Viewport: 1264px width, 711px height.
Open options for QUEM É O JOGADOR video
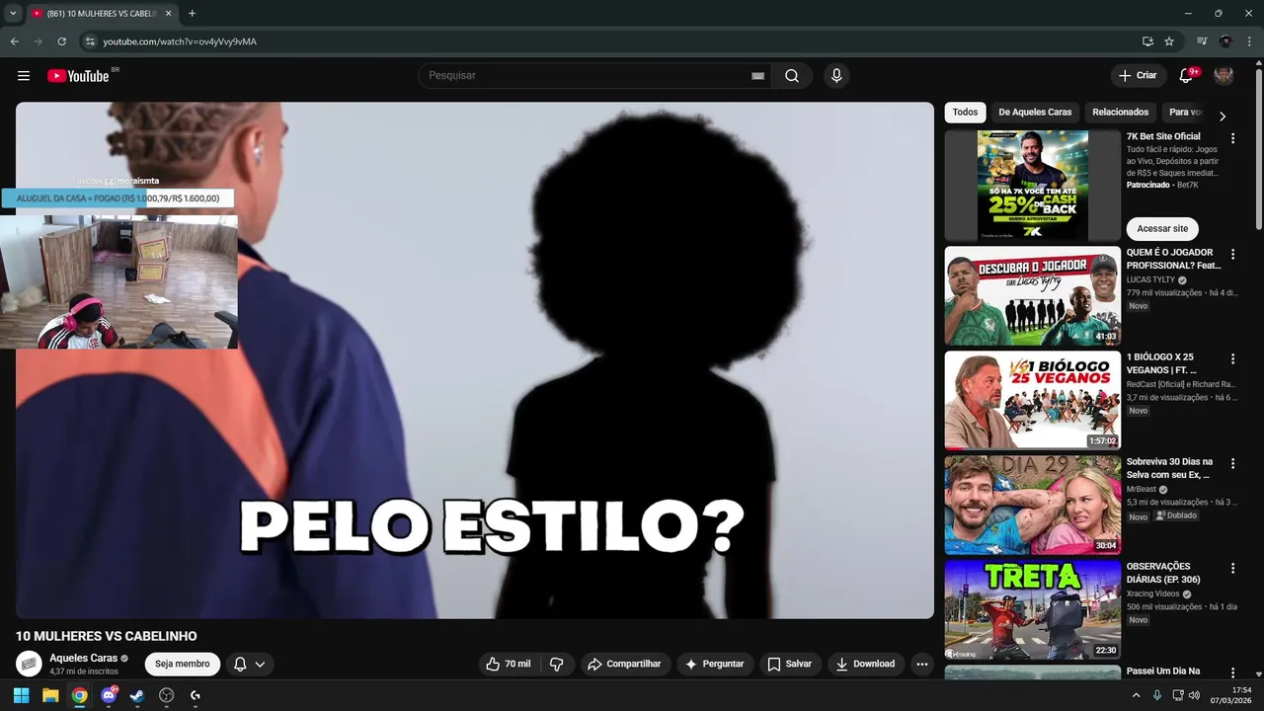point(1232,255)
